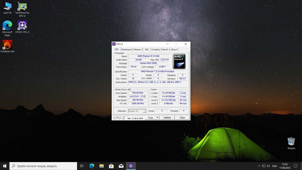This screenshot has height=170, width=302.
Task: Select the CPUID CPU-Z desktop shortcut
Action: tap(22, 27)
